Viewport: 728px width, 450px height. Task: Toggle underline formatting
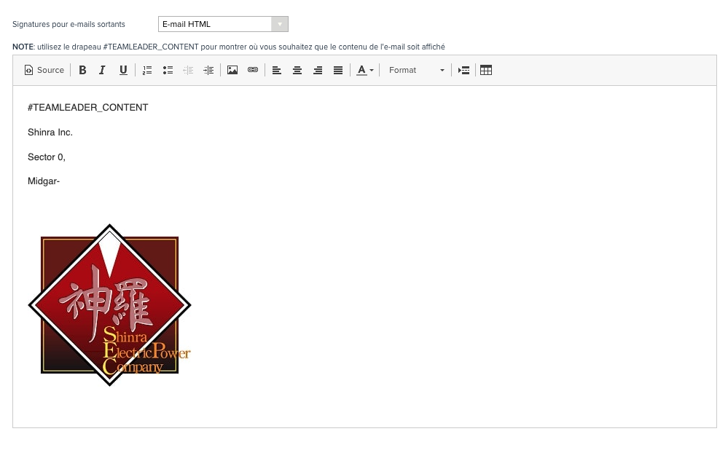[123, 70]
